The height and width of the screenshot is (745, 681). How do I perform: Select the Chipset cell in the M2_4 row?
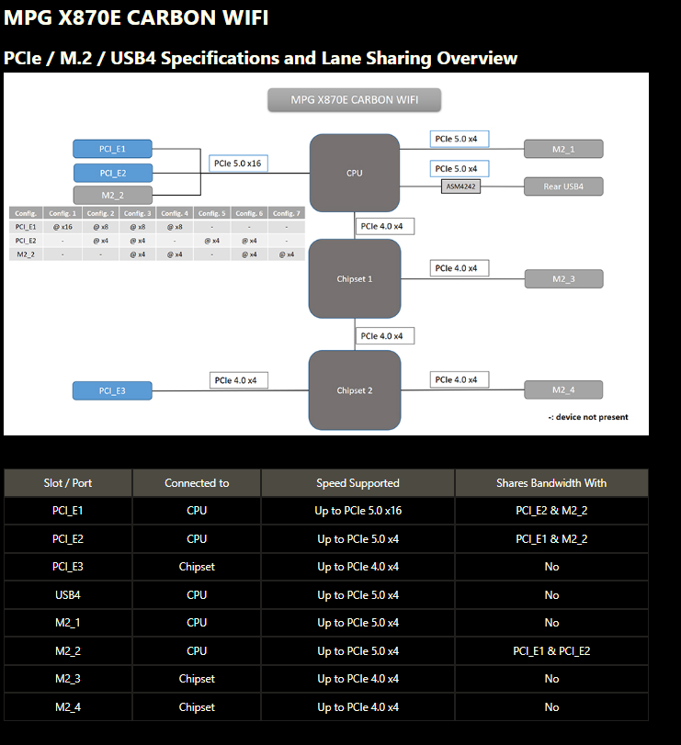click(197, 707)
